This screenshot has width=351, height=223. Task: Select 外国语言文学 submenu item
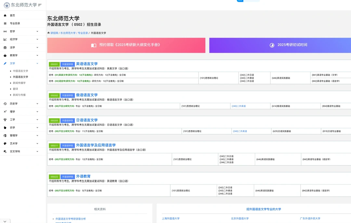click(20, 77)
